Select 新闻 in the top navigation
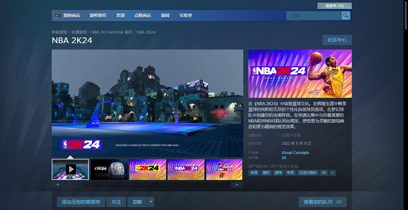 (165, 15)
